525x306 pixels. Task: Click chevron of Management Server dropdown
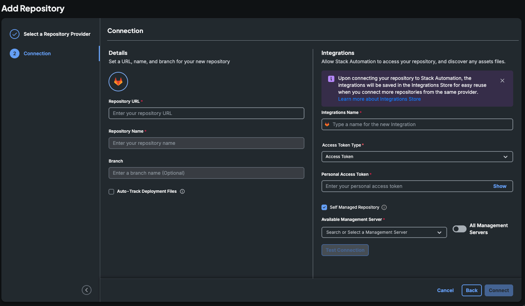coord(439,232)
